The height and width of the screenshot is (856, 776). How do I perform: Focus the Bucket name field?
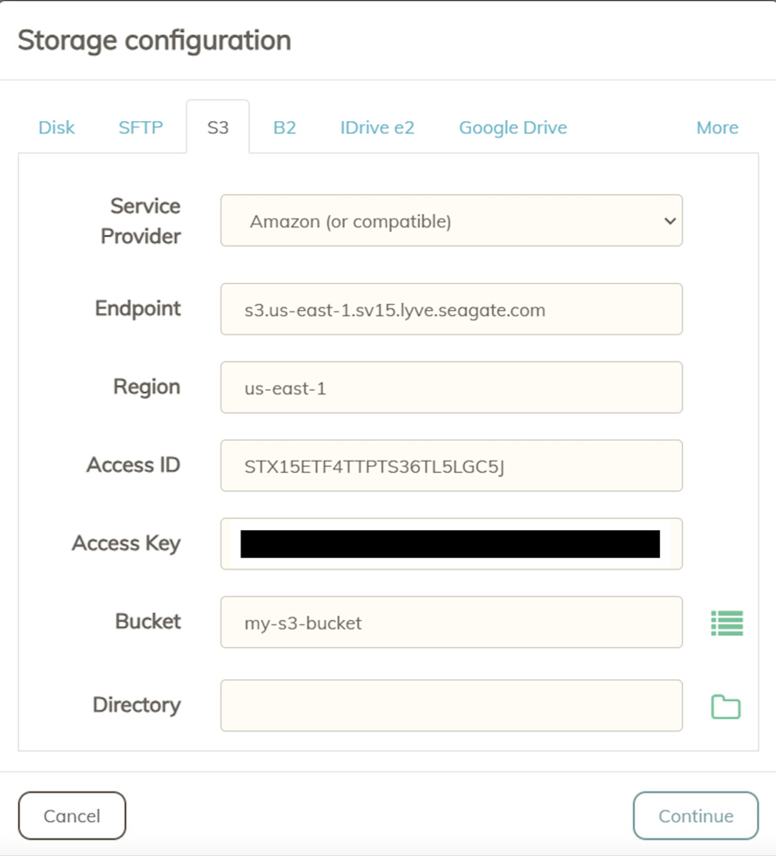pos(452,622)
